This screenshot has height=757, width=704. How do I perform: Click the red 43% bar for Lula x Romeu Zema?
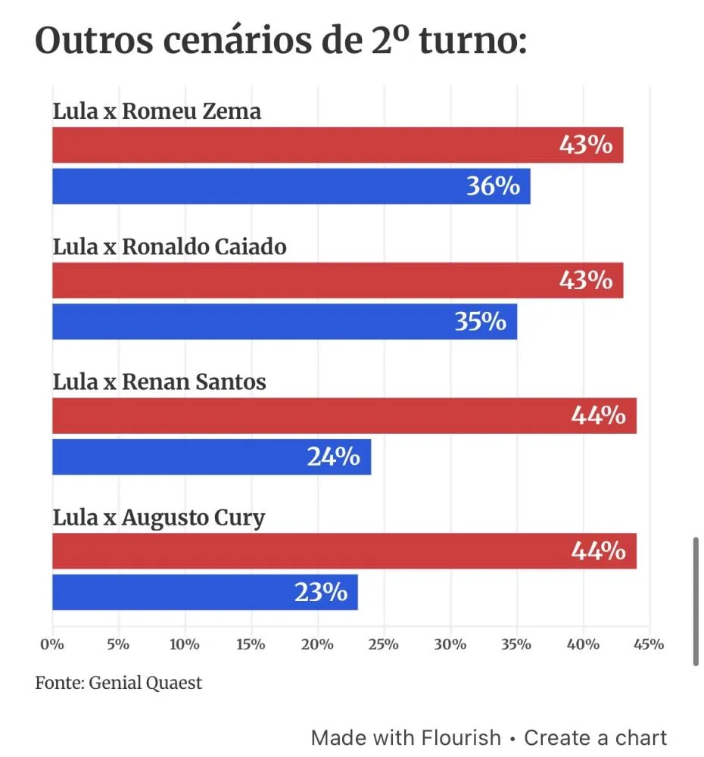pos(337,145)
